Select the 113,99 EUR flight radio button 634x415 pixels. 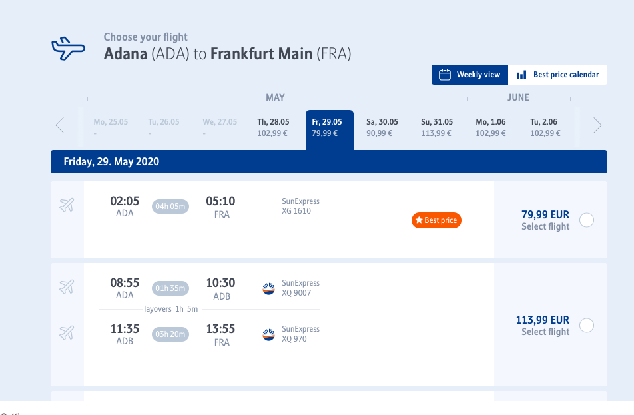pos(587,325)
